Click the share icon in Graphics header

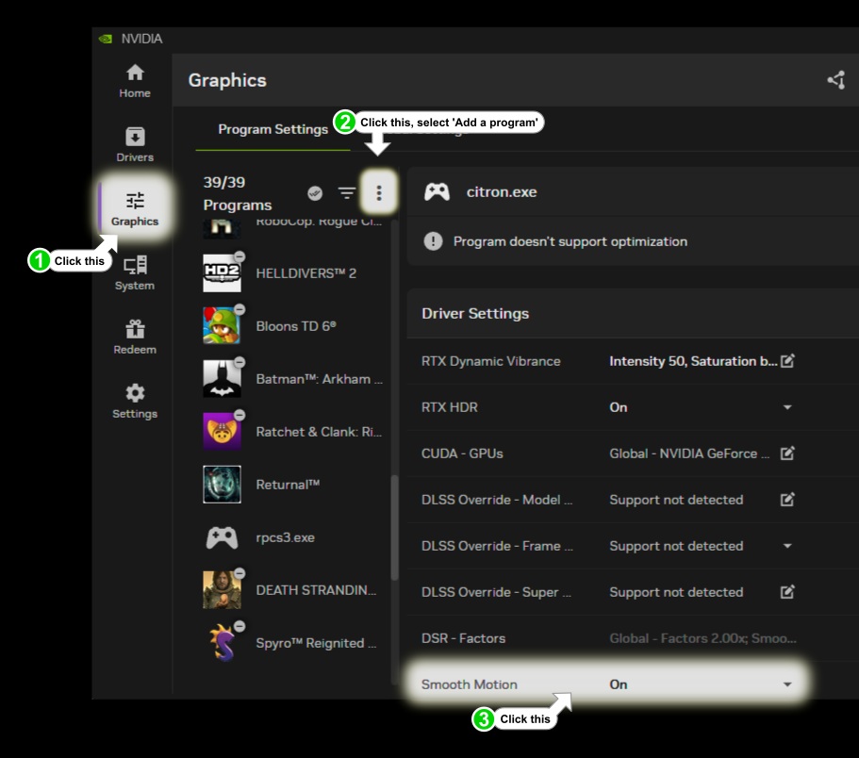836,80
